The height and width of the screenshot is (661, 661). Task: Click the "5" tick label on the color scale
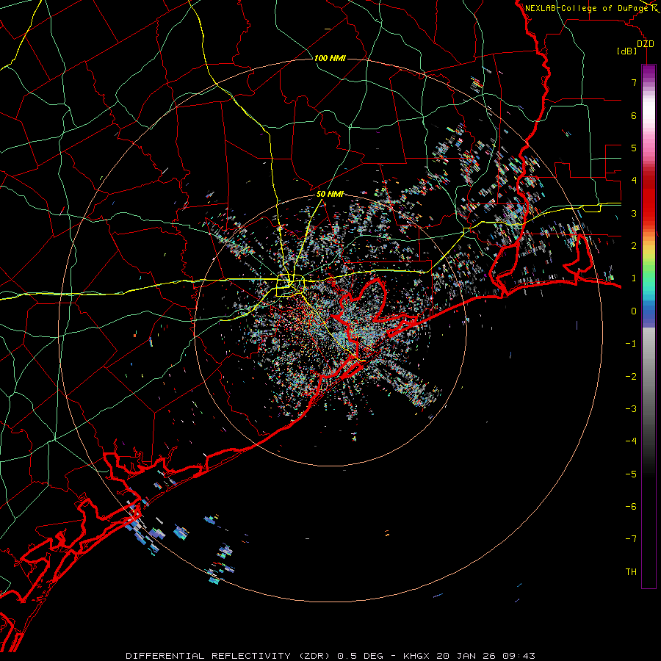(x=634, y=148)
